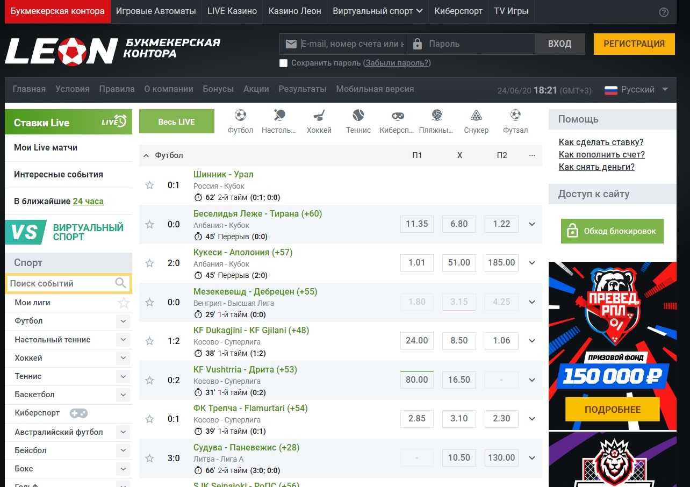Viewport: 690px width, 487px height.
Task: Click the Пароль password input field
Action: pyautogui.click(x=478, y=44)
